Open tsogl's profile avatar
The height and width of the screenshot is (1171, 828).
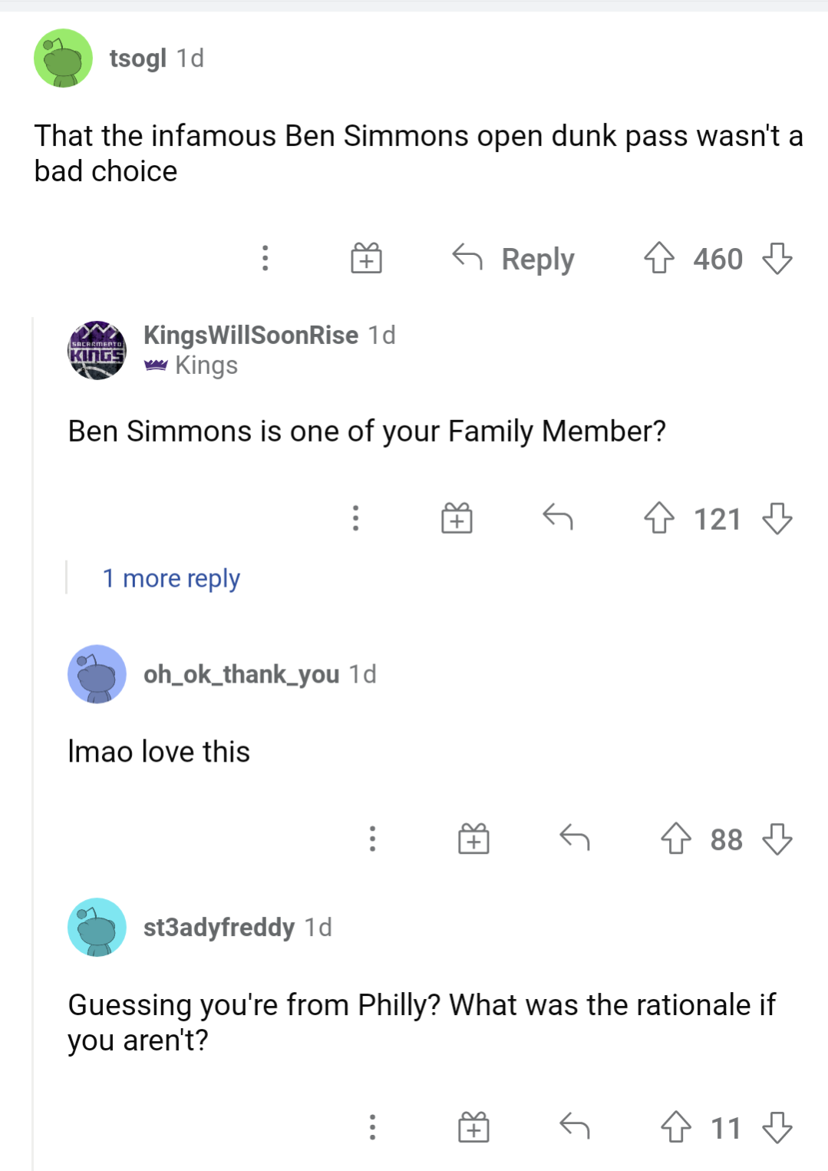tap(64, 58)
